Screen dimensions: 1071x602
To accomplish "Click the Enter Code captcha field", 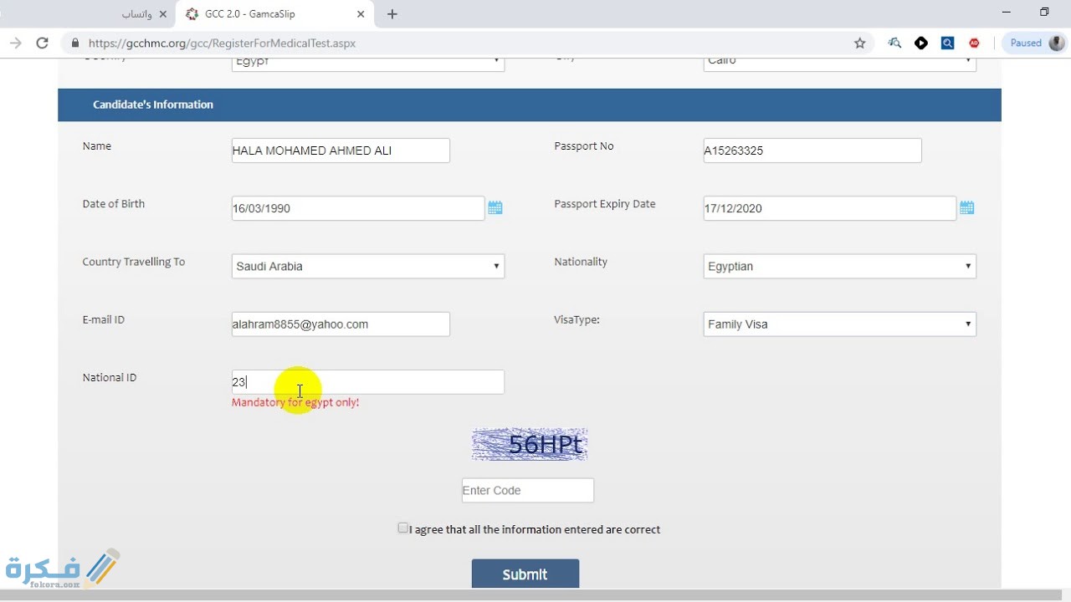I will (527, 491).
